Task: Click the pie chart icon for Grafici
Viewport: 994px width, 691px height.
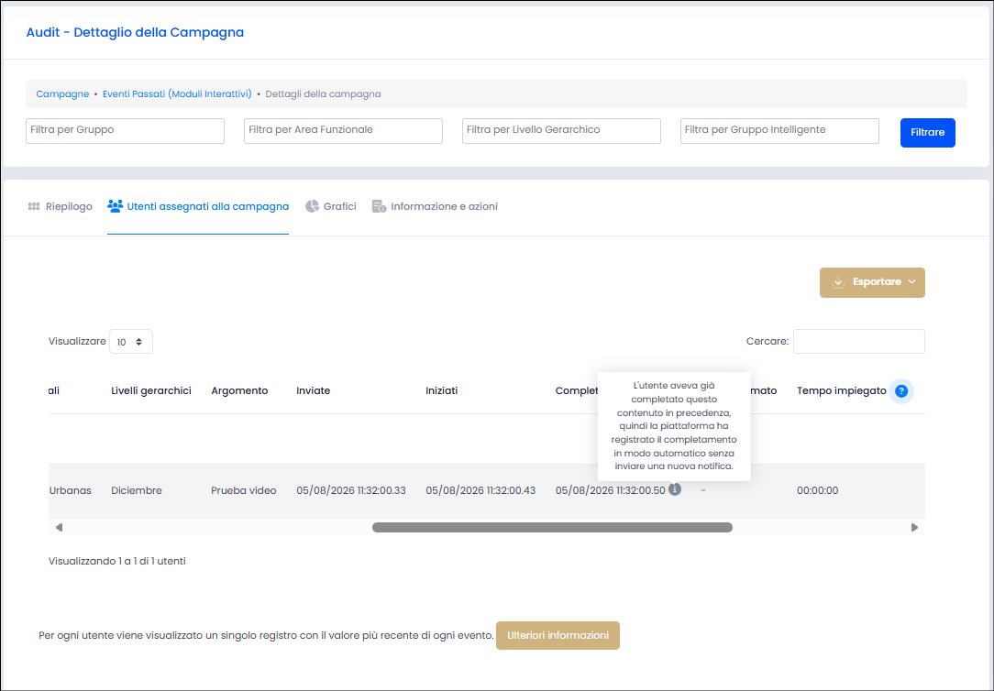Action: [312, 206]
